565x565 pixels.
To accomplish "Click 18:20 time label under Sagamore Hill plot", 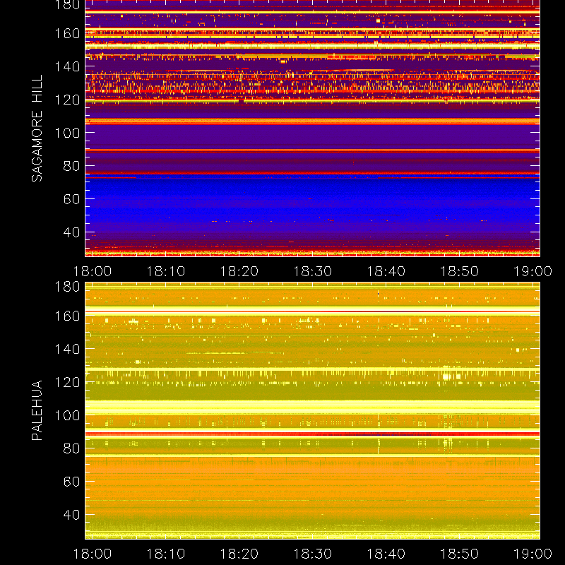I will click(239, 271).
